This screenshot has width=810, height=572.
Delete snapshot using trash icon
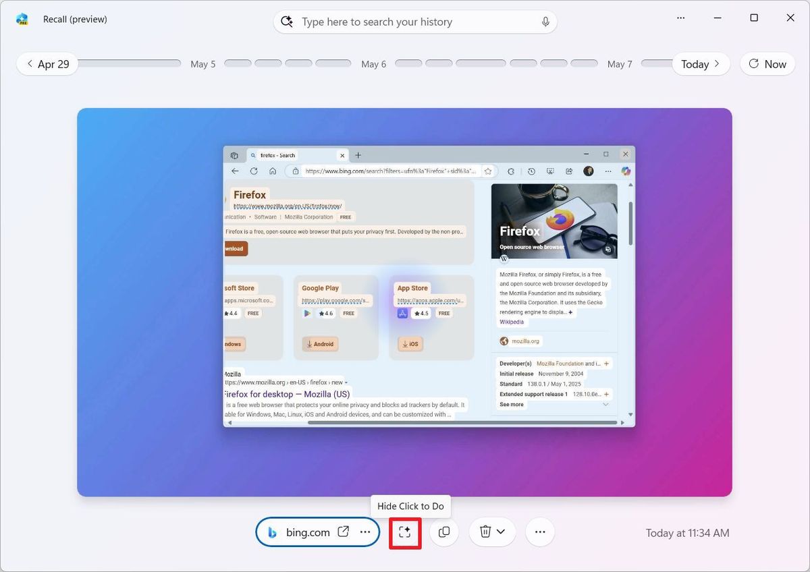point(485,532)
